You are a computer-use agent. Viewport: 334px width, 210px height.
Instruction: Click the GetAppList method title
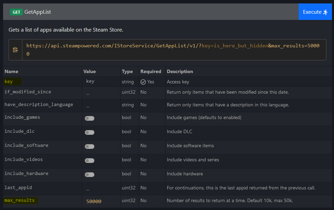tap(38, 12)
